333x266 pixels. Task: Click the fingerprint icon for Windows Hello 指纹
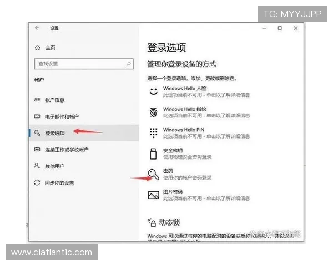[x=154, y=112]
